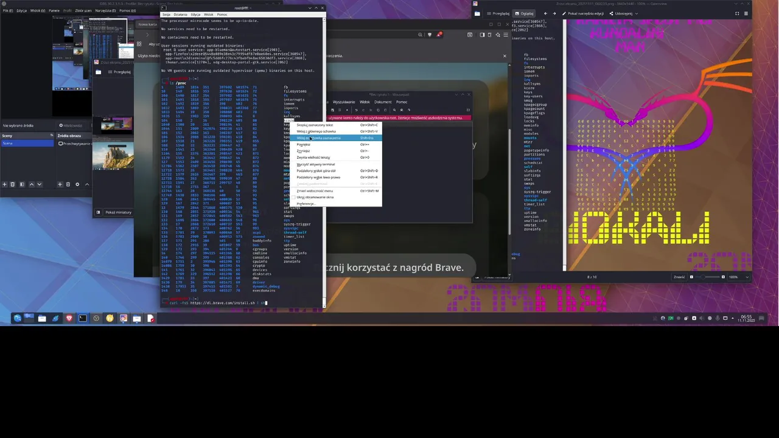Viewport: 779px width, 438px height.
Task: Open the Kali application menu on taskbar
Action: [18, 318]
